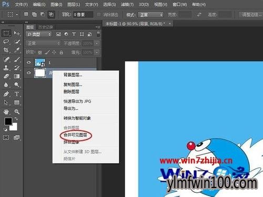Select the Path Selection tool

point(6,102)
